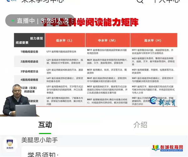Tap the presenter webcam thumbnail
This screenshot has width=188, height=157.
click(20, 100)
